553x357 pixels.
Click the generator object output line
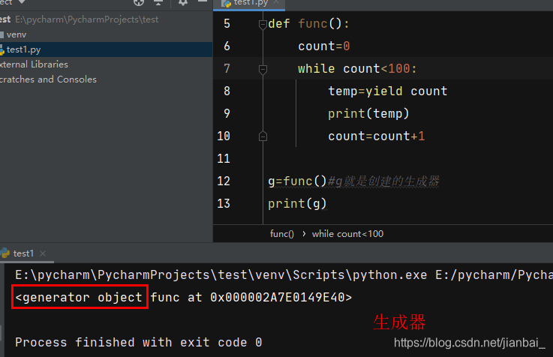[x=183, y=298]
